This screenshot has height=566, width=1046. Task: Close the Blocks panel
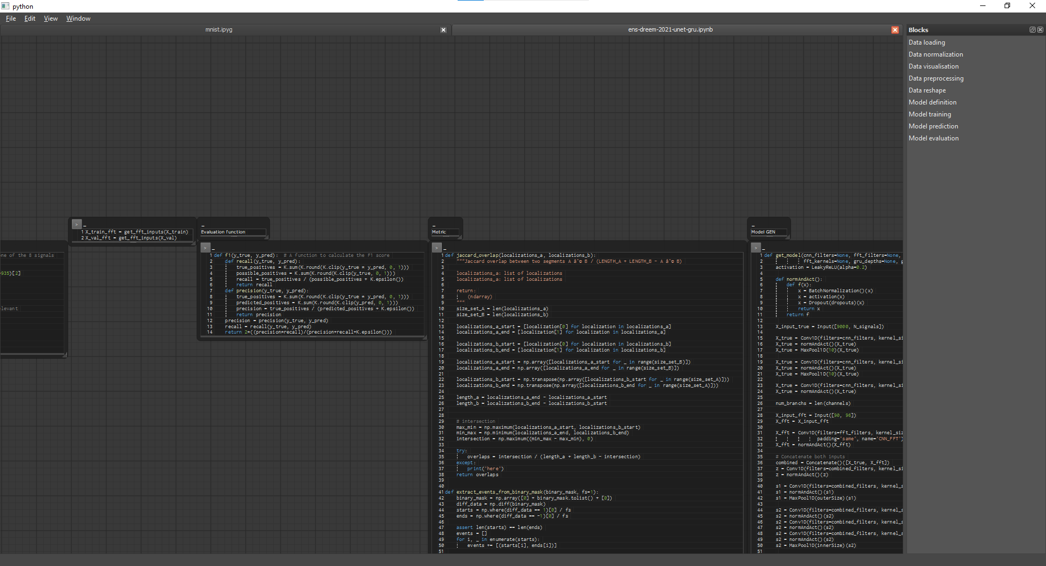point(1040,30)
